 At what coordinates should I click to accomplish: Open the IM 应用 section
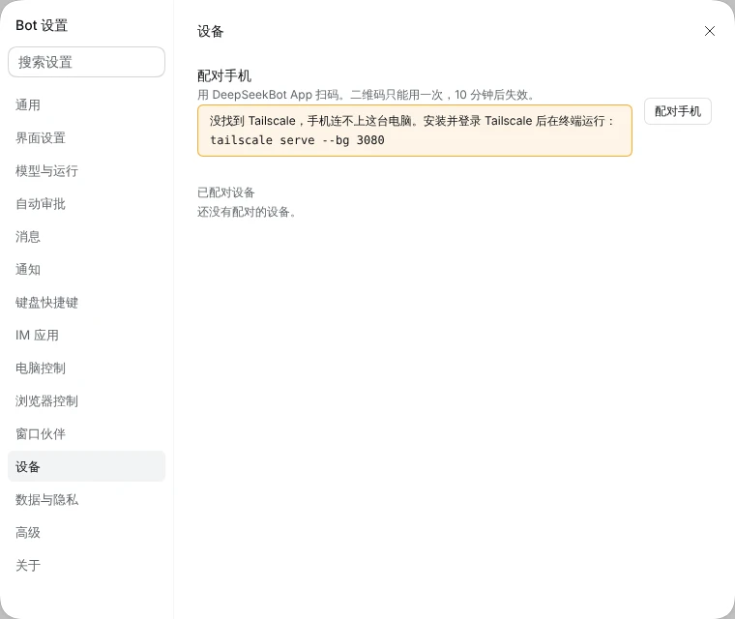[86, 336]
